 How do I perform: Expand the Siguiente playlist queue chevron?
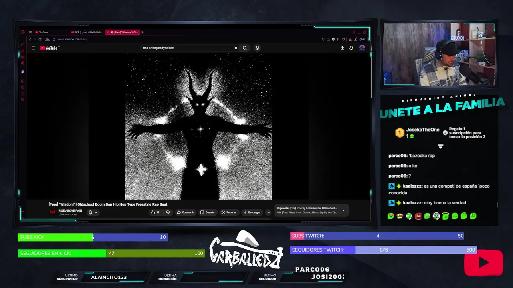click(343, 210)
